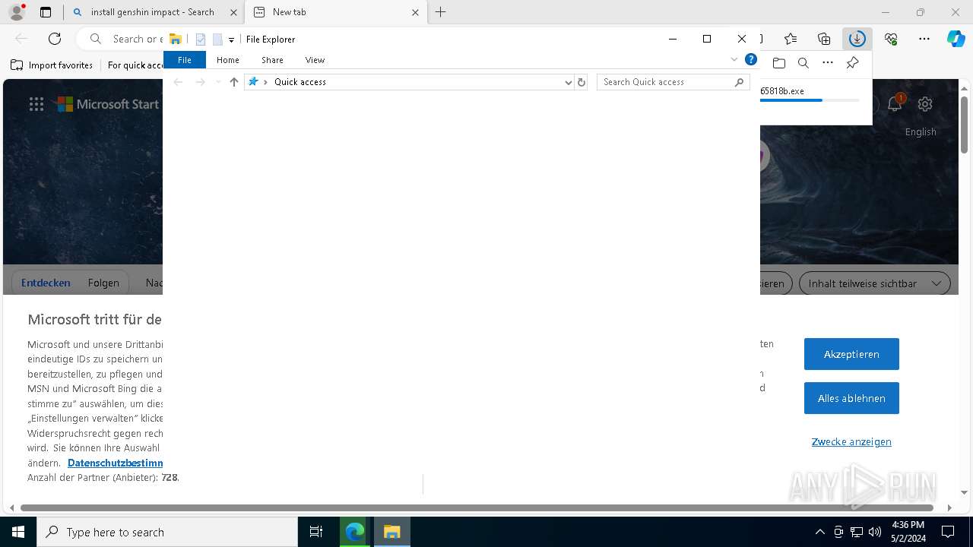Screen dimensions: 973x547
Task: Open the Microsoft Start app launcher grid
Action: click(x=36, y=104)
